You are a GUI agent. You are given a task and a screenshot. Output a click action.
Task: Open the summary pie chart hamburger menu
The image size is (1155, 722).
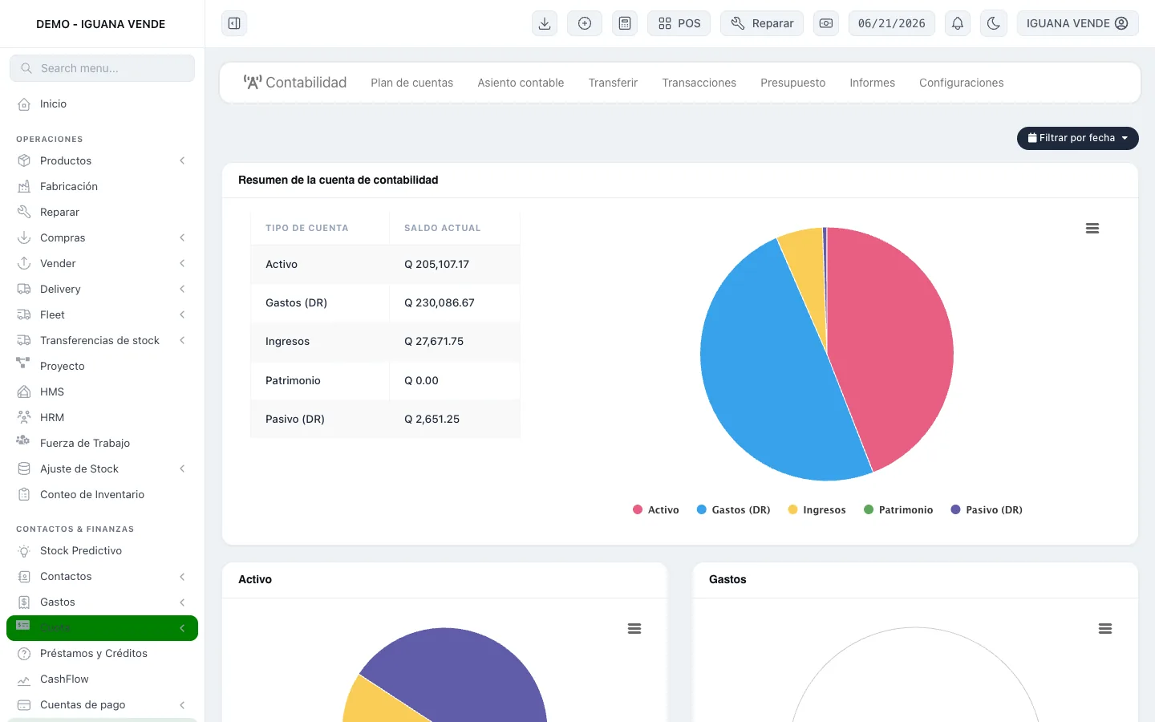pos(1092,229)
